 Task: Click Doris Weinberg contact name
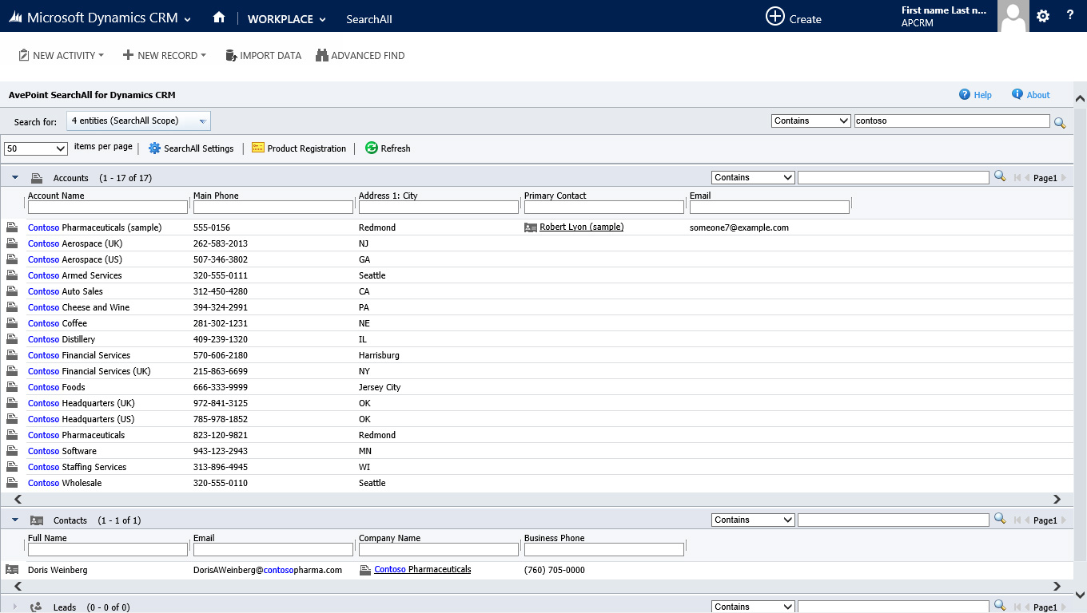tap(58, 570)
